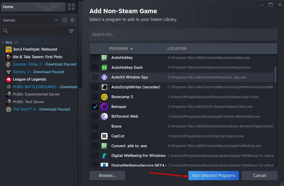This screenshot has width=284, height=186.
Task: Click the library search input field
Action: (38, 31)
